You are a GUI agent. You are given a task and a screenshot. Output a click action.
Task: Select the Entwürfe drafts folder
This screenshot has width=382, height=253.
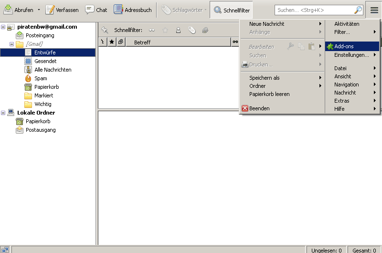(x=48, y=53)
